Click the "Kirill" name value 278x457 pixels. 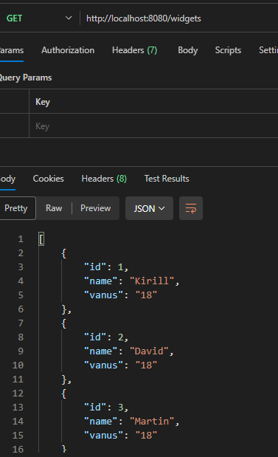(x=152, y=281)
